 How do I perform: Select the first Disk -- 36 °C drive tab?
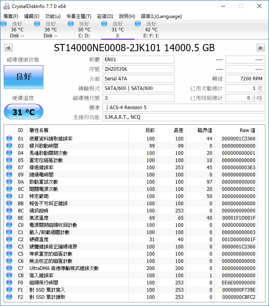[17, 30]
